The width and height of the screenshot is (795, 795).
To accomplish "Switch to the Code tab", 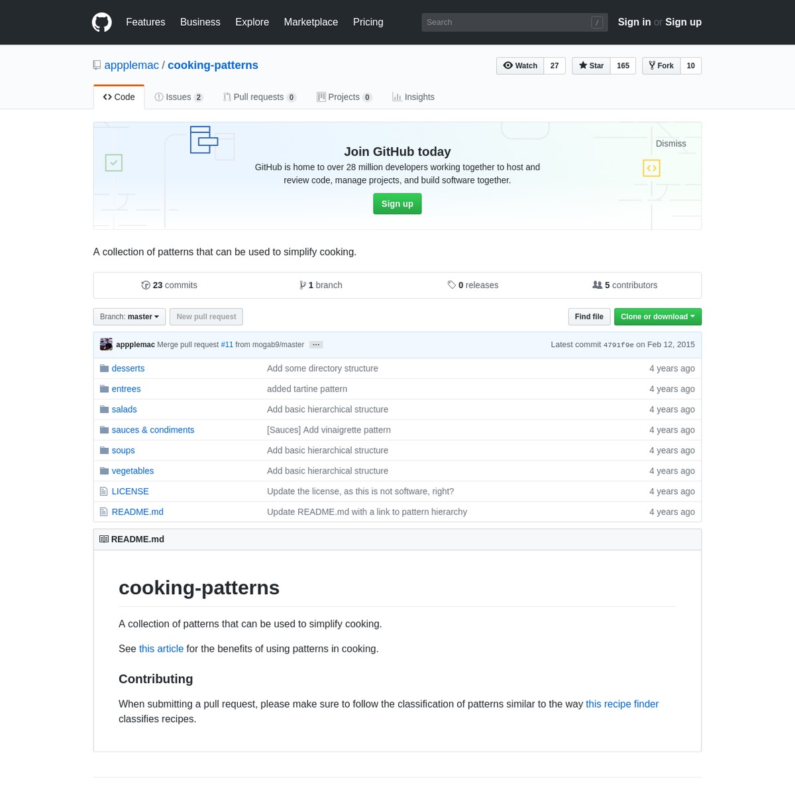I will (119, 97).
